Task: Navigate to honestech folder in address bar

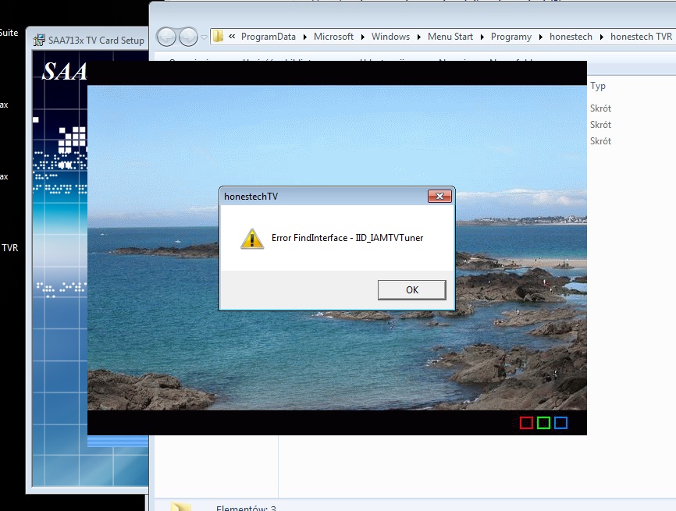Action: (571, 37)
